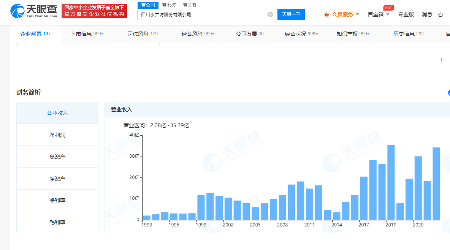This screenshot has width=450, height=250.
Task: Click the 2008 label on the x-axis
Action: (282, 225)
